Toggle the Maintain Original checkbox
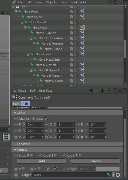This screenshot has width=128, height=180. (x=46, y=118)
